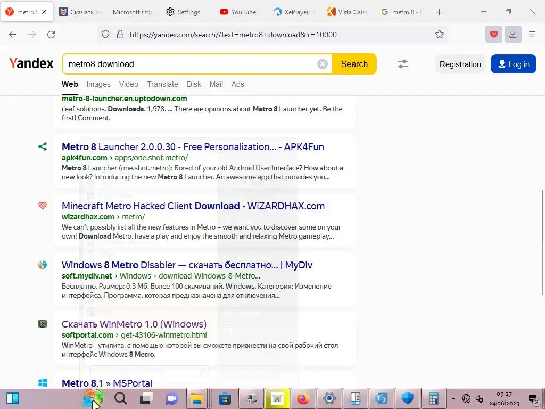The image size is (545, 409).
Task: Switch to the Google metro 8 tab
Action: pyautogui.click(x=401, y=12)
